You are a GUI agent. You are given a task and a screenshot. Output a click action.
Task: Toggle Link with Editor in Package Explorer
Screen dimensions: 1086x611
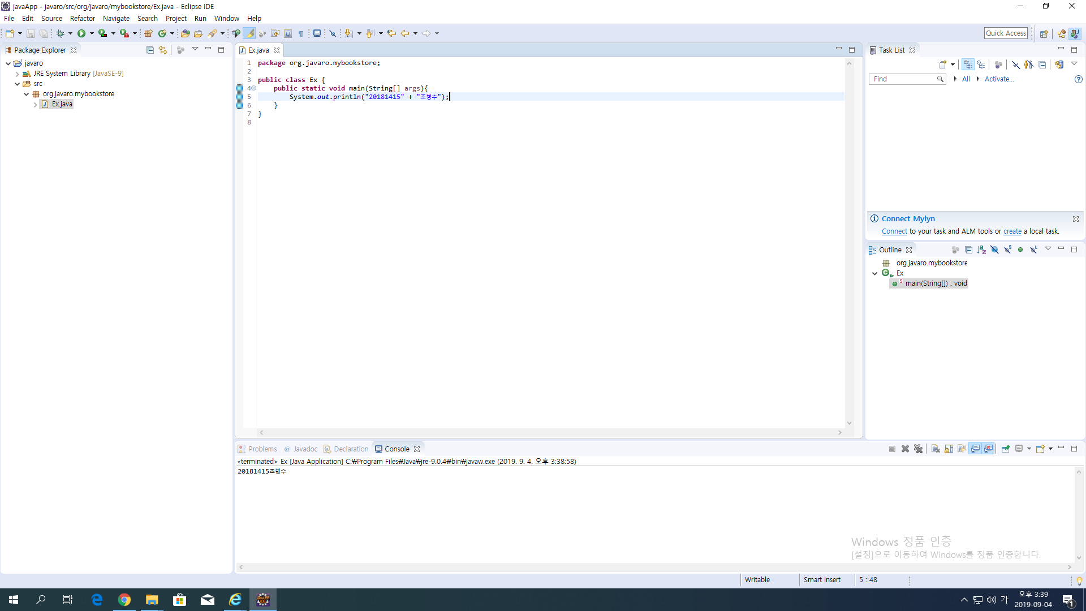click(x=163, y=50)
